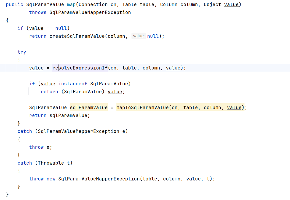The image size is (290, 200).
Task: Click the resolveExpressionIf method call
Action: pos(80,68)
